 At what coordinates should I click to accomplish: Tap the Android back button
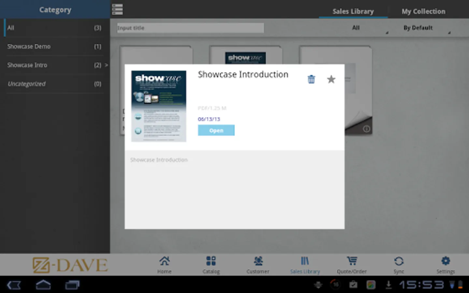click(14, 285)
